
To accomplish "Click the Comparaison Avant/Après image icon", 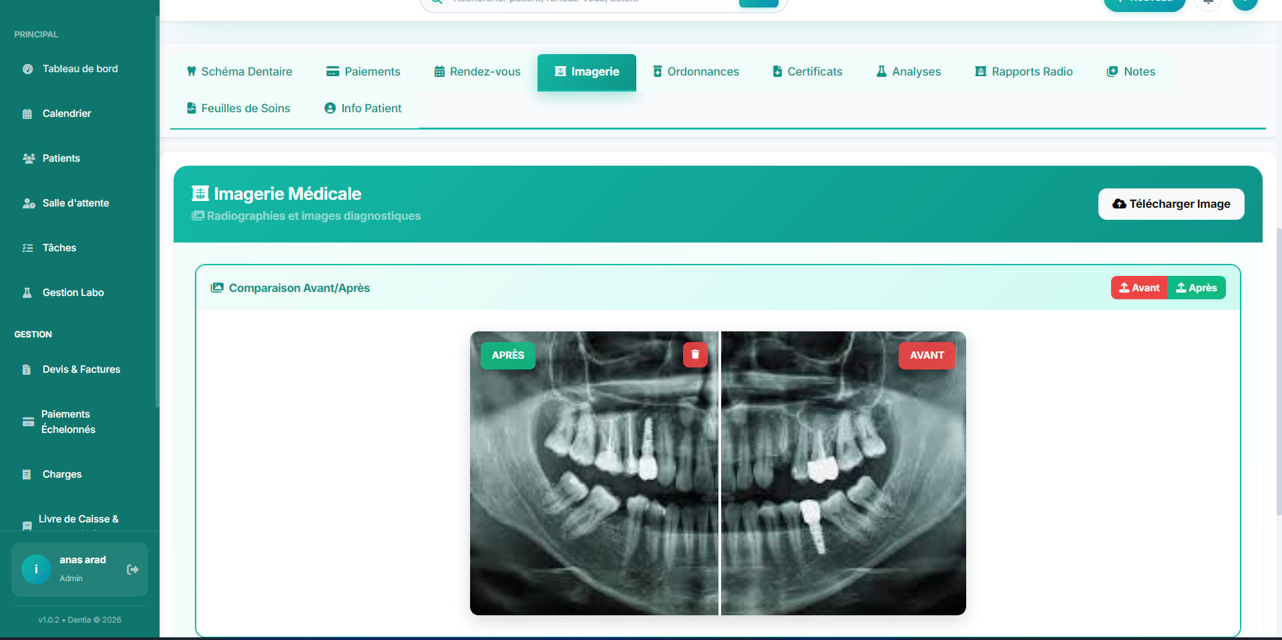I will 217,288.
